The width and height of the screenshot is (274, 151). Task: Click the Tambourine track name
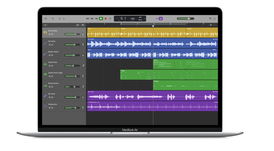click(x=52, y=104)
